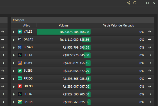This screenshot has width=158, height=106.
Task: Select the SUZB3 ticker name
Action: coord(28,71)
